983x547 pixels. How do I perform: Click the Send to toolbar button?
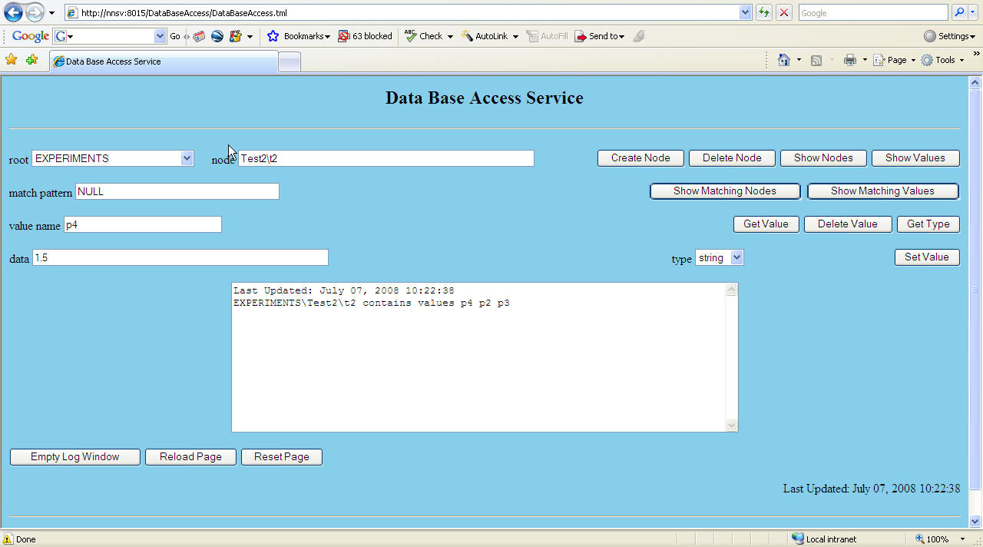click(x=600, y=36)
